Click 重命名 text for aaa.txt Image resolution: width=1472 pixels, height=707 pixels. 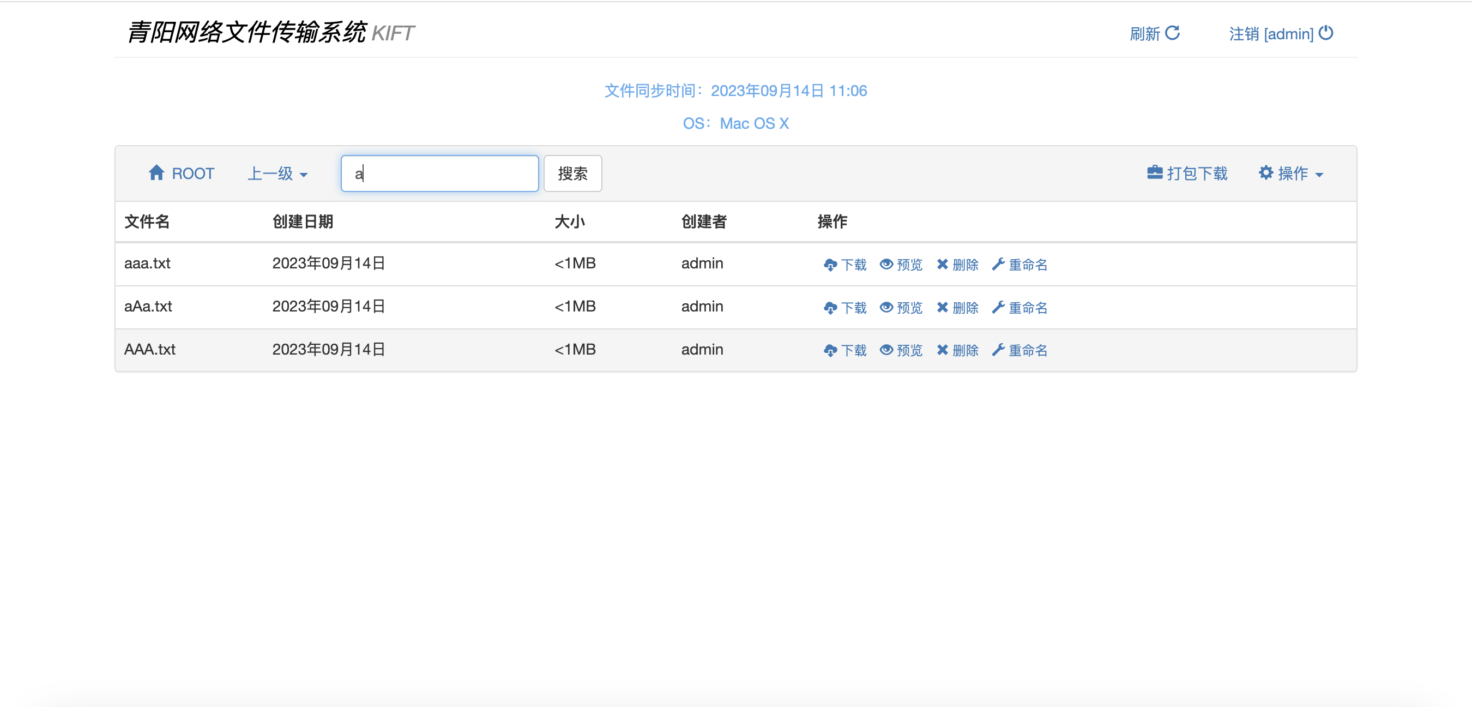coord(1028,265)
